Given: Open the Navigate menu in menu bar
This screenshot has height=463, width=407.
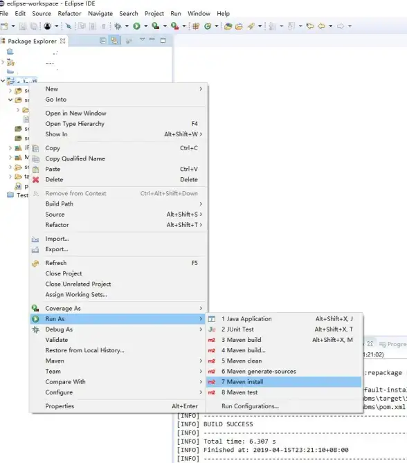Looking at the screenshot, I should tap(100, 14).
